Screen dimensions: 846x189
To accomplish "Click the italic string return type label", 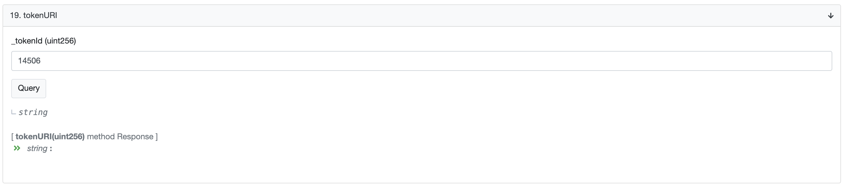I will click(33, 112).
